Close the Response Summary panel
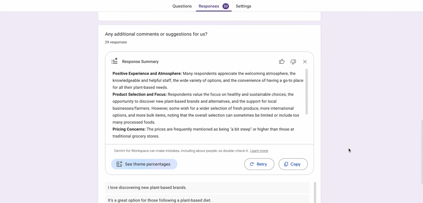The width and height of the screenshot is (423, 203). point(305,62)
